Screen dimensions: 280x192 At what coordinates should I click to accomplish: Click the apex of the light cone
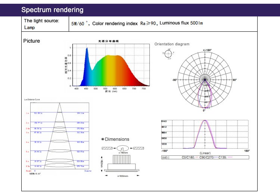click(59, 103)
